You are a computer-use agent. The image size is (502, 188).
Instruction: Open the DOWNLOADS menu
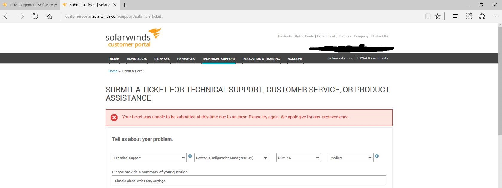click(x=137, y=59)
